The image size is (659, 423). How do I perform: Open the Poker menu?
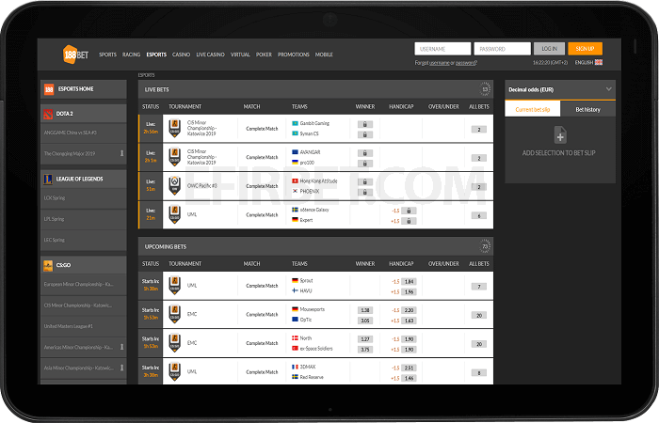coord(264,55)
